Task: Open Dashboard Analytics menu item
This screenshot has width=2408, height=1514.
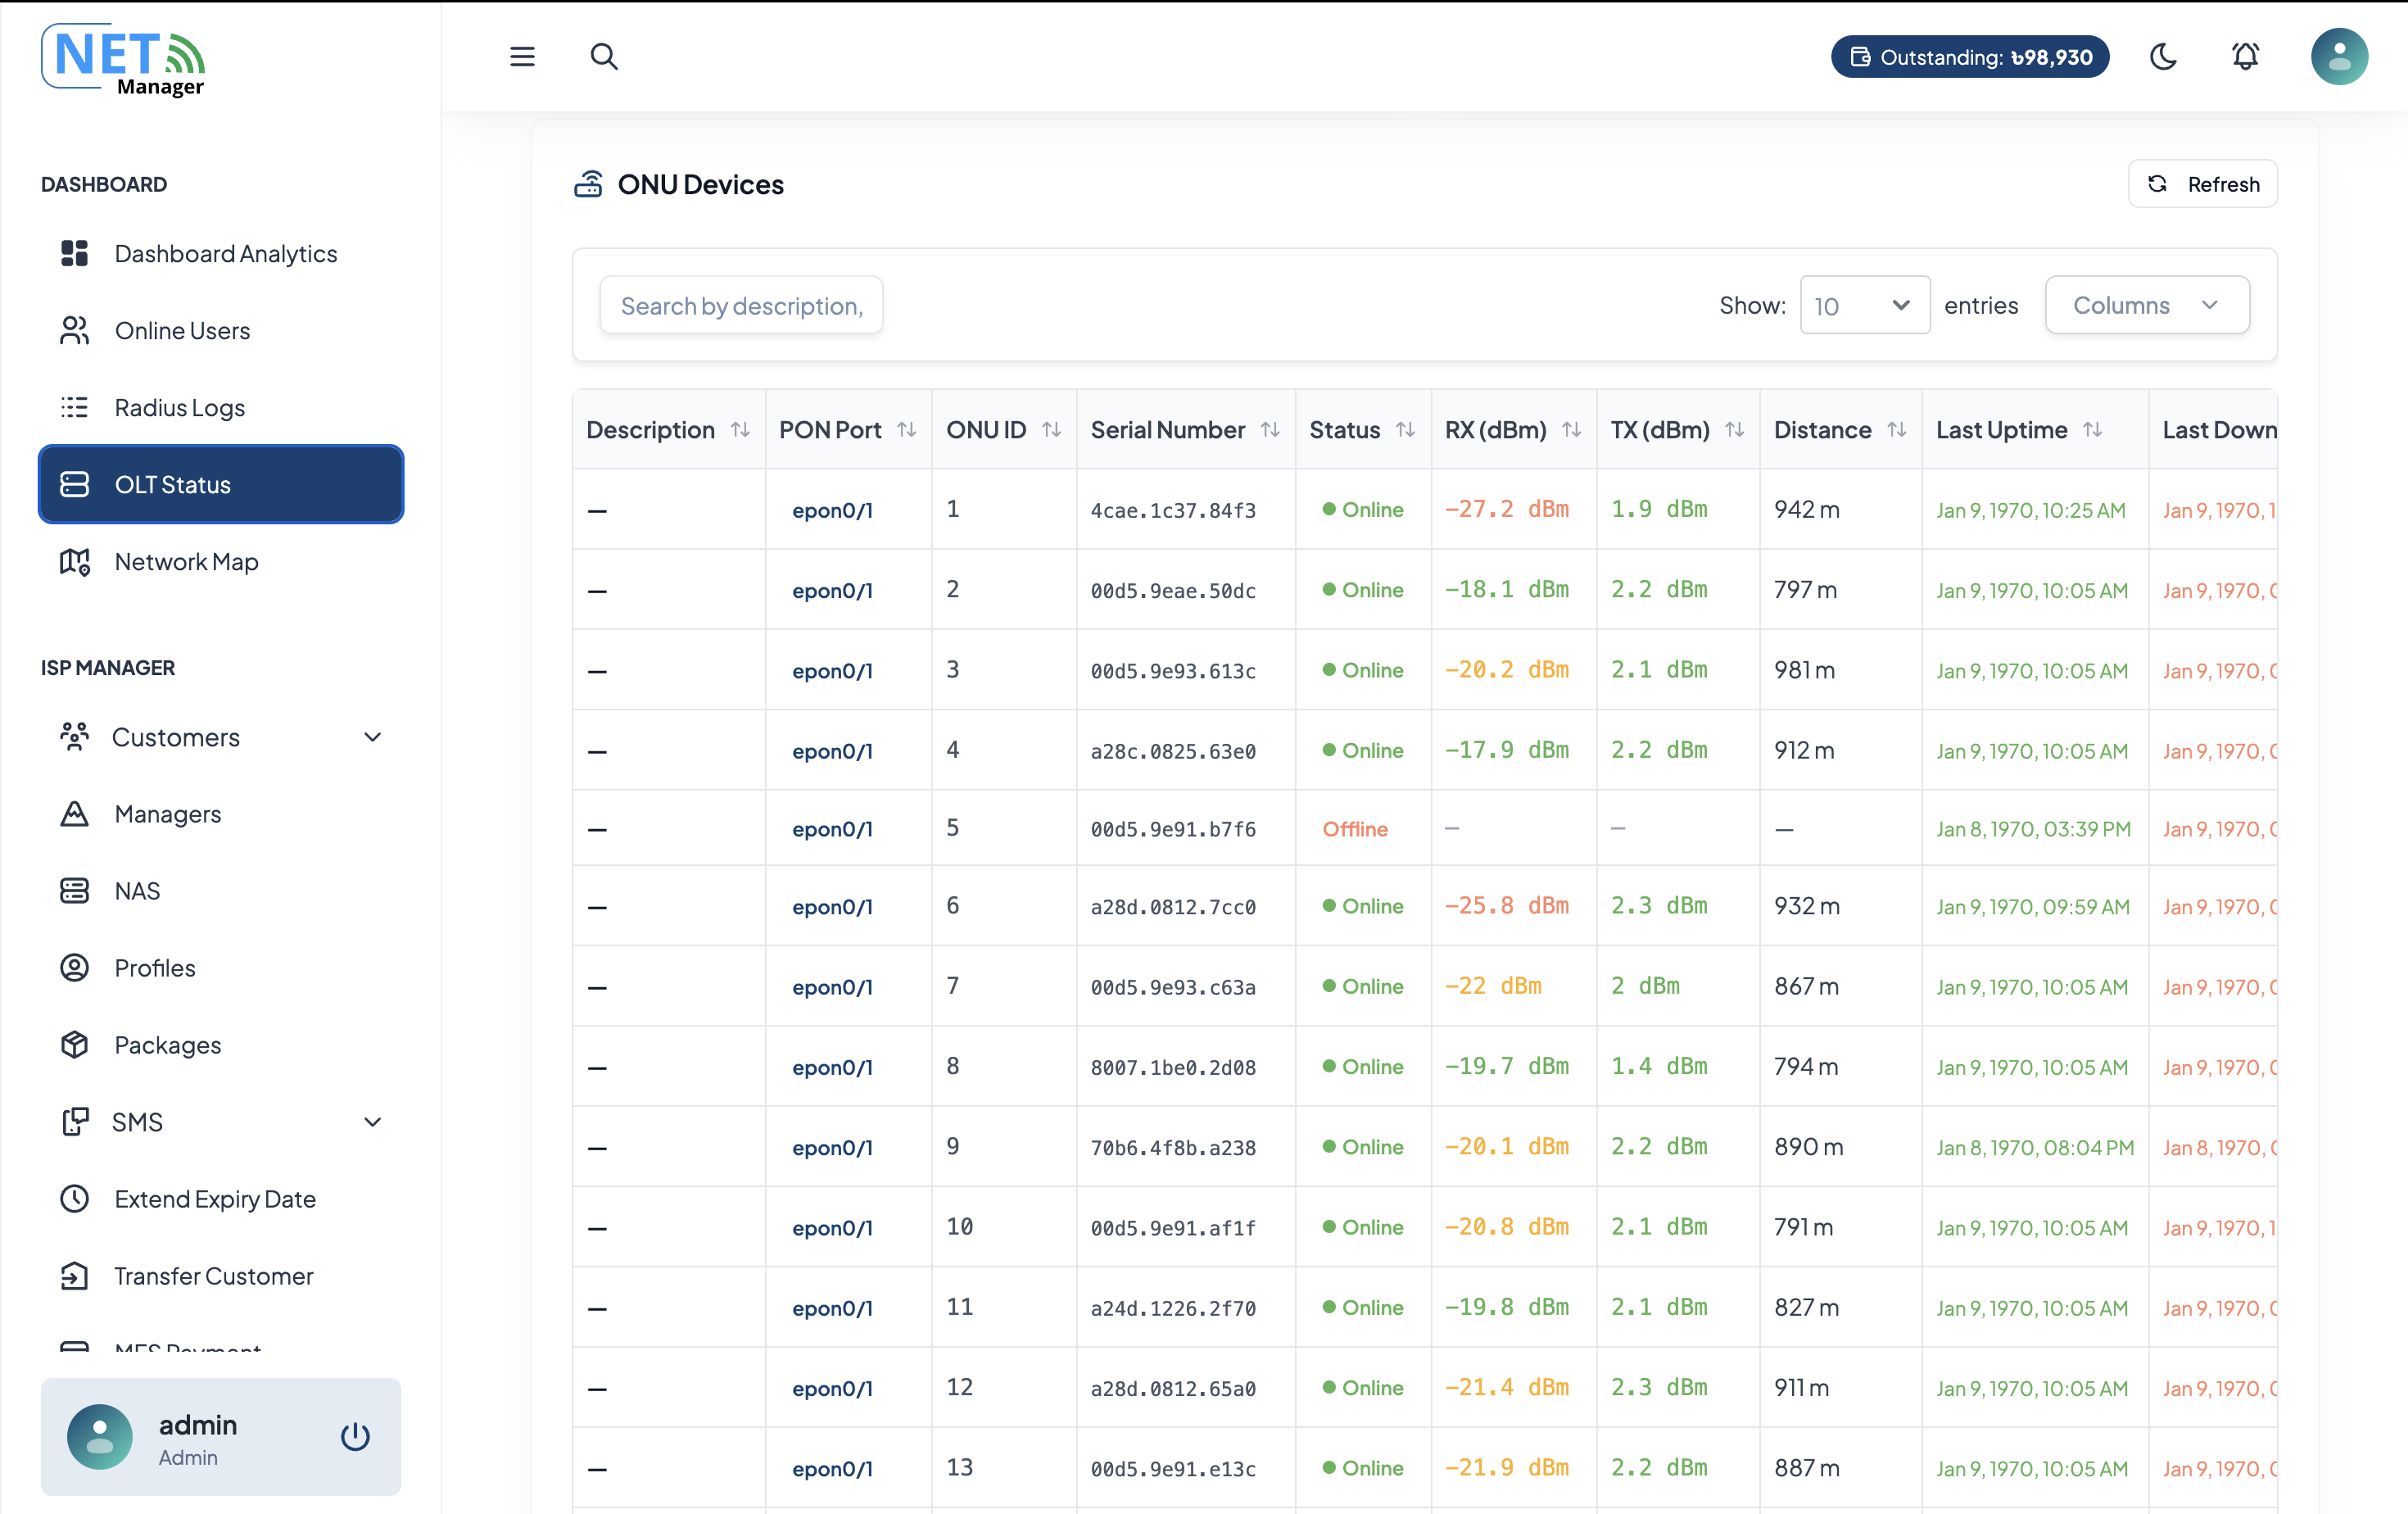Action: 220,254
